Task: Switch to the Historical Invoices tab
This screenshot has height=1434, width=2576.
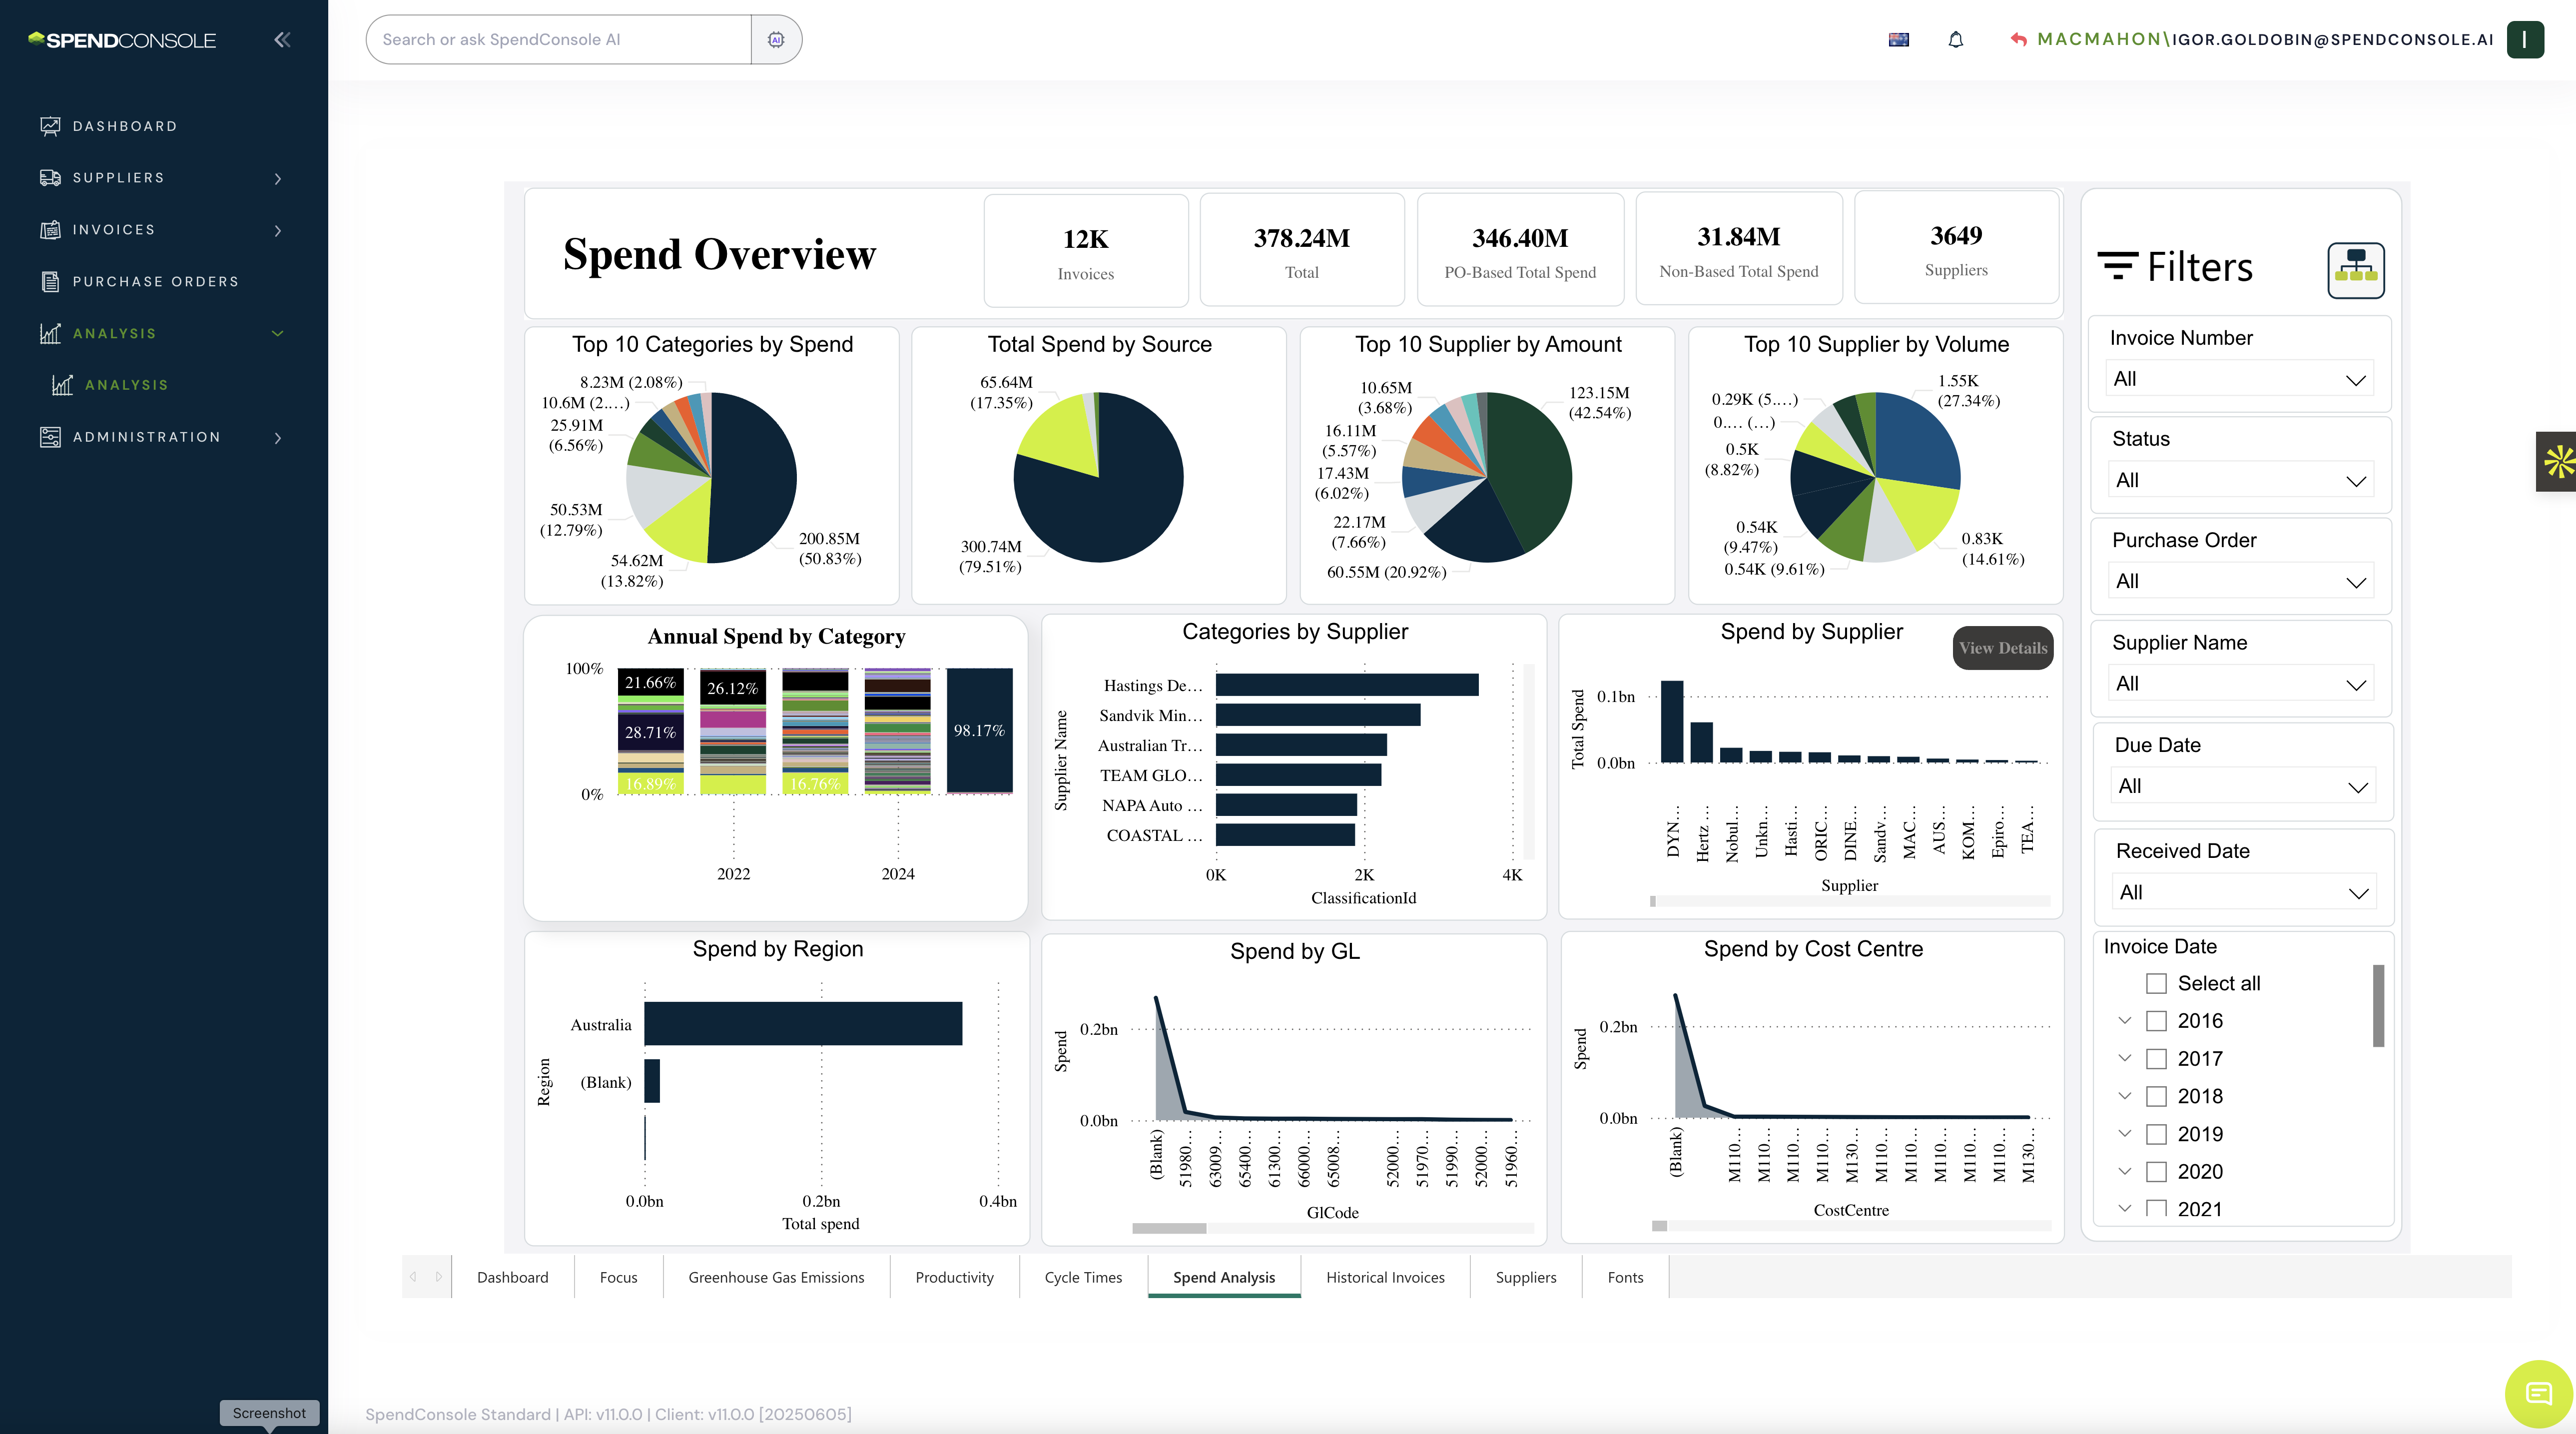Action: (x=1385, y=1277)
